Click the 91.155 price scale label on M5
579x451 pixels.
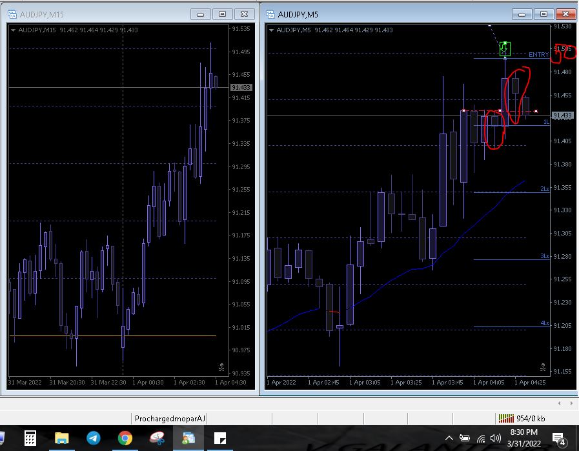point(562,371)
